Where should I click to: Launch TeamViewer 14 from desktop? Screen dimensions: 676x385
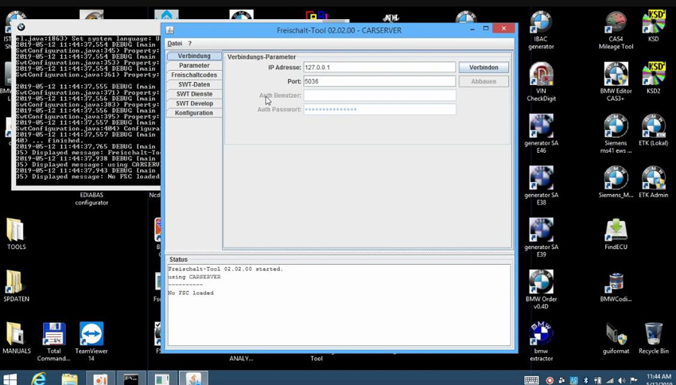tap(91, 342)
